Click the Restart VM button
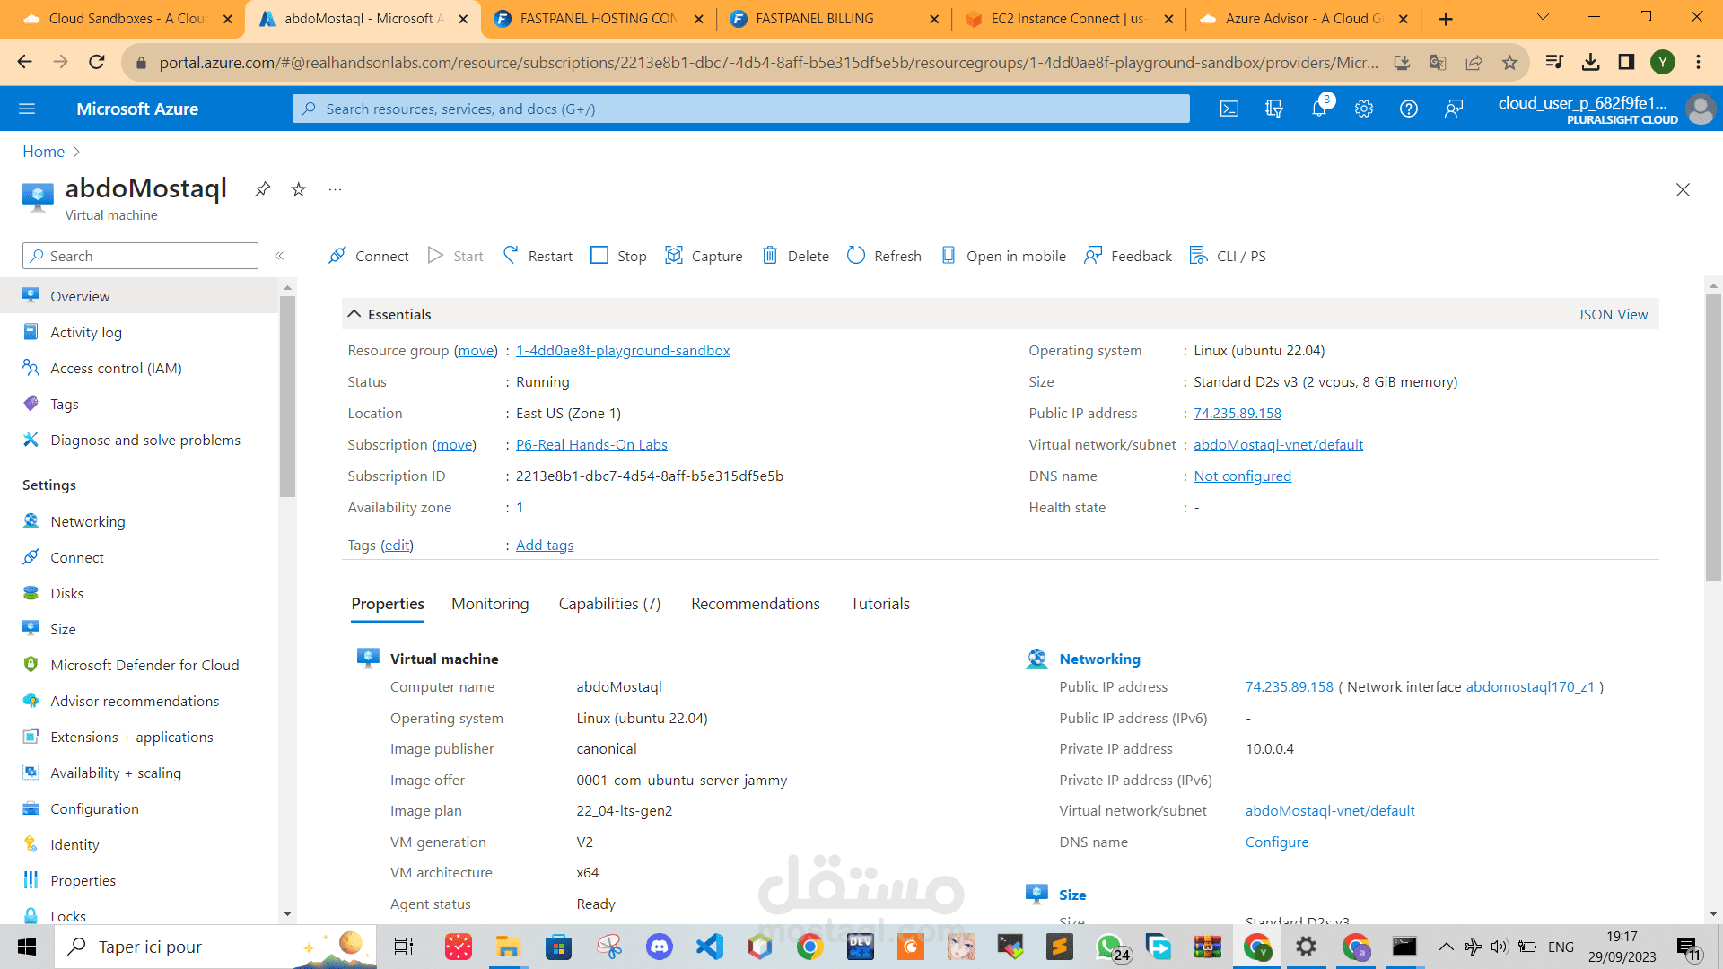The width and height of the screenshot is (1723, 969). 538,256
